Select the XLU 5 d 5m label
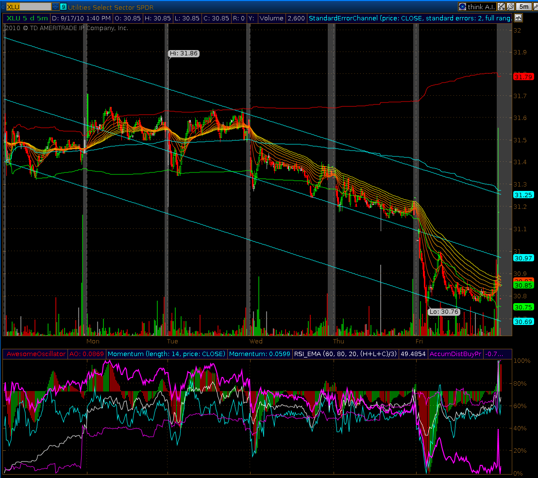Viewport: 538px width, 478px height. tap(26, 18)
